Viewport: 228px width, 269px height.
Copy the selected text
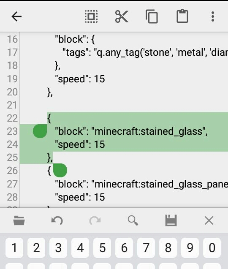coord(152,16)
